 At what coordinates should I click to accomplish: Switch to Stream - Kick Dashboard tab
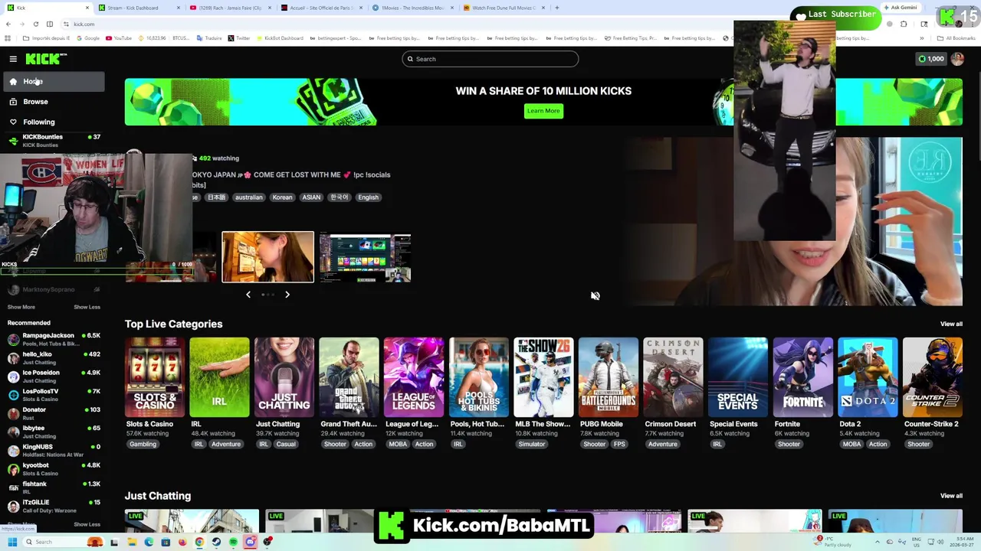point(136,8)
